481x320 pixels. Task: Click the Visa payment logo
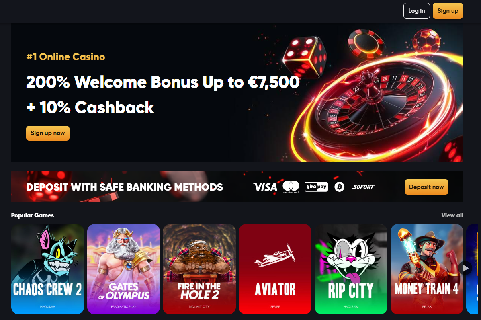point(265,187)
